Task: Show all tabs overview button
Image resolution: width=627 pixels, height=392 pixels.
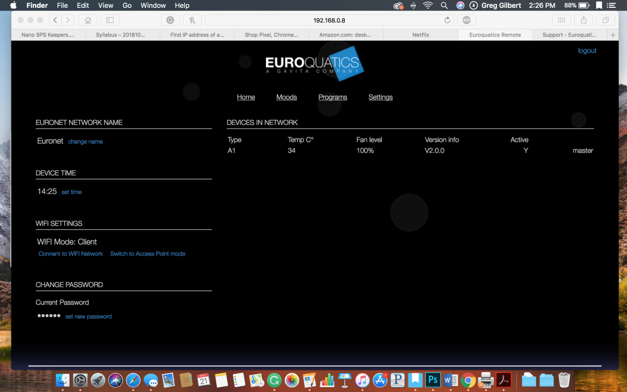Action: pyautogui.click(x=605, y=20)
